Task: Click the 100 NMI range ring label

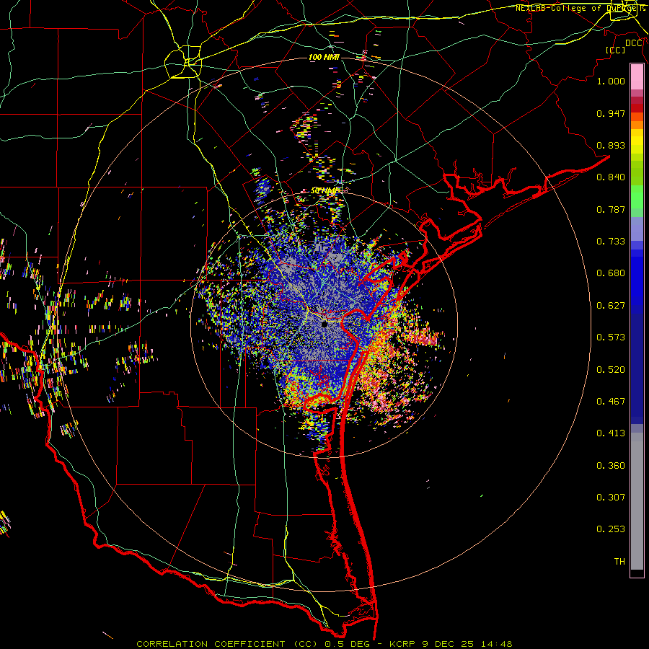Action: [324, 57]
